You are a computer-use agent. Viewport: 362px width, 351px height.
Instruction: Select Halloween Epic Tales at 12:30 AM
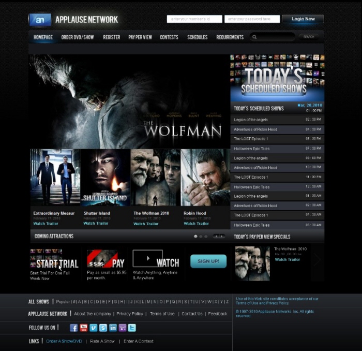(277, 187)
